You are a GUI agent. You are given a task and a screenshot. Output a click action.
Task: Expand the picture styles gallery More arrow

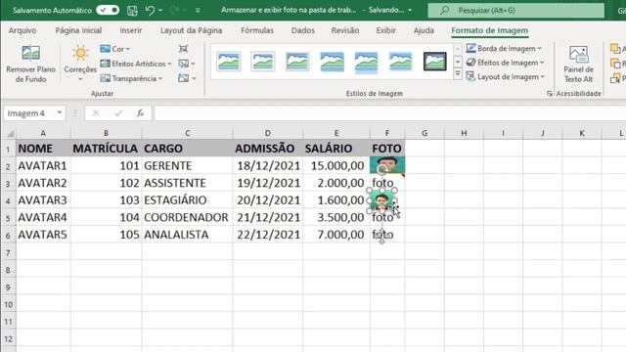(x=458, y=74)
